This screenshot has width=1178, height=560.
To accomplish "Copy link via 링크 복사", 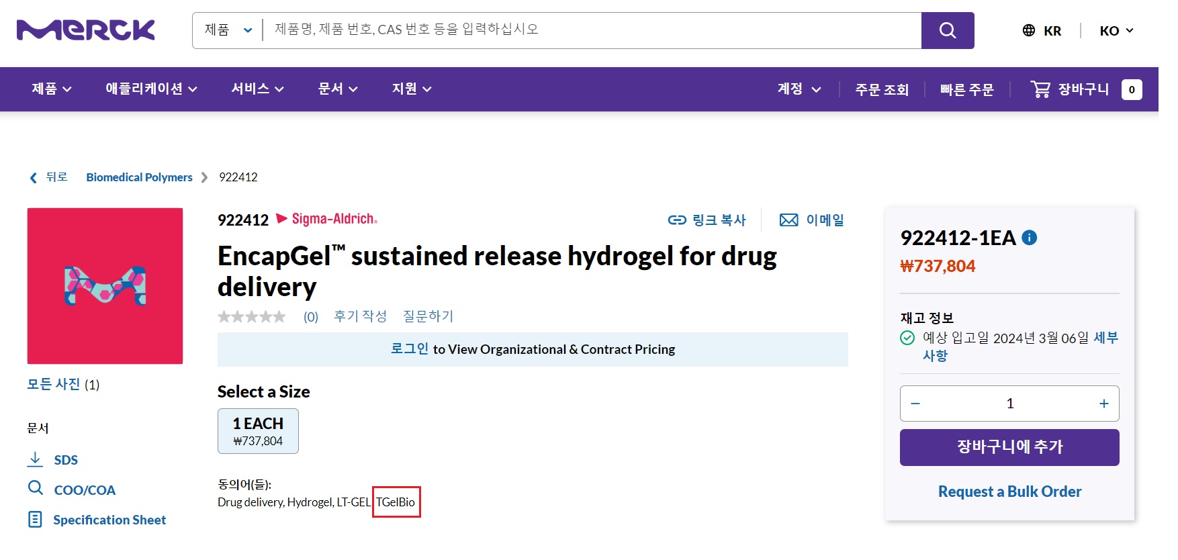I will [707, 220].
